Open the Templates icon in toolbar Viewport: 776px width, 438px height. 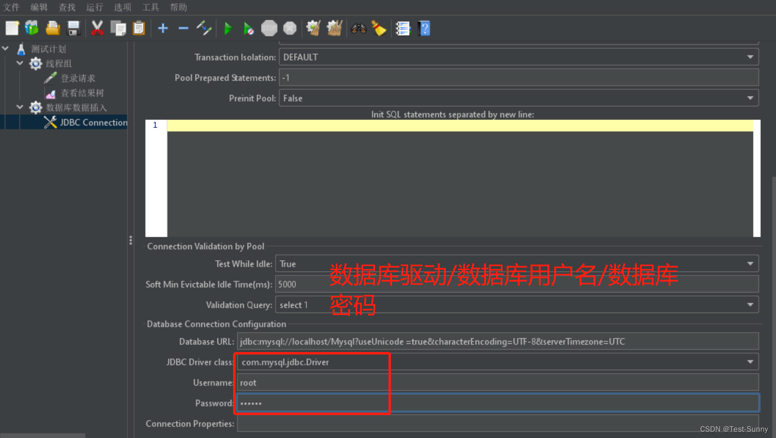tap(32, 28)
